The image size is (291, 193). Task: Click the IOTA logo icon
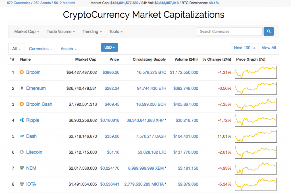(x=22, y=184)
